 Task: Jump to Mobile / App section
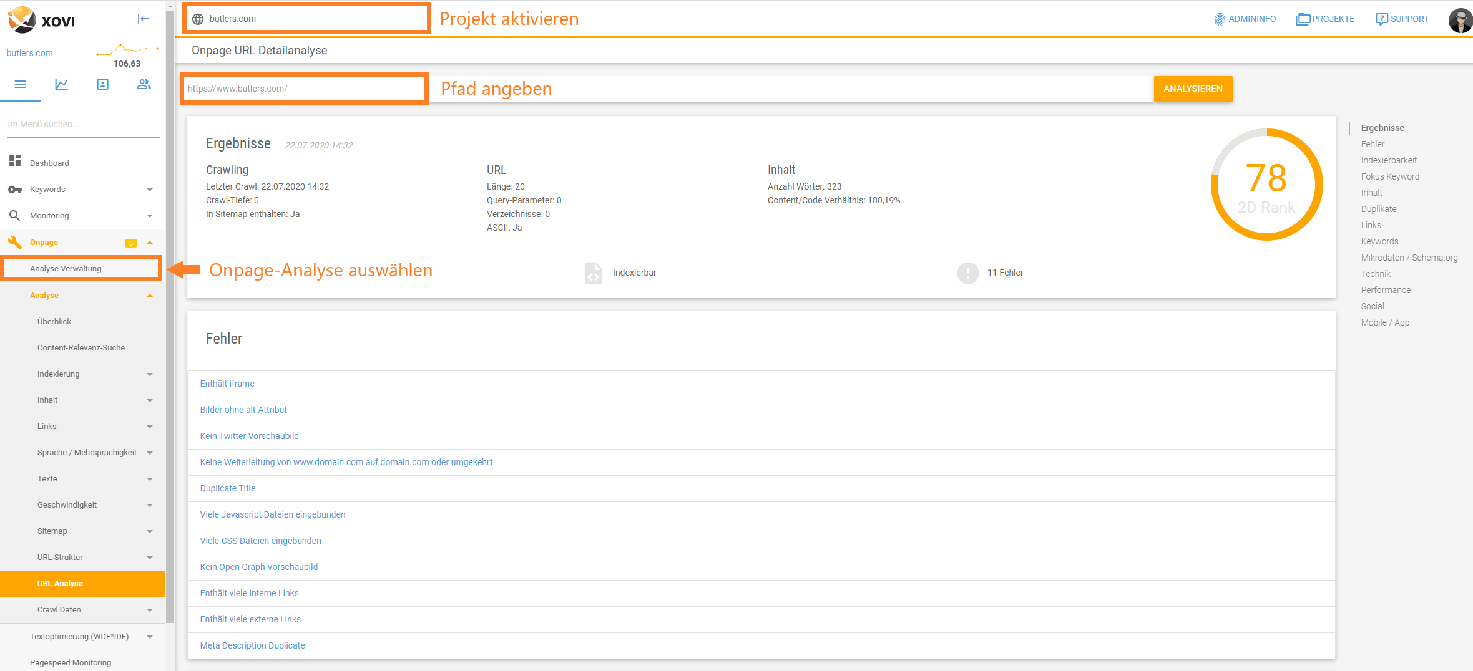(1385, 322)
